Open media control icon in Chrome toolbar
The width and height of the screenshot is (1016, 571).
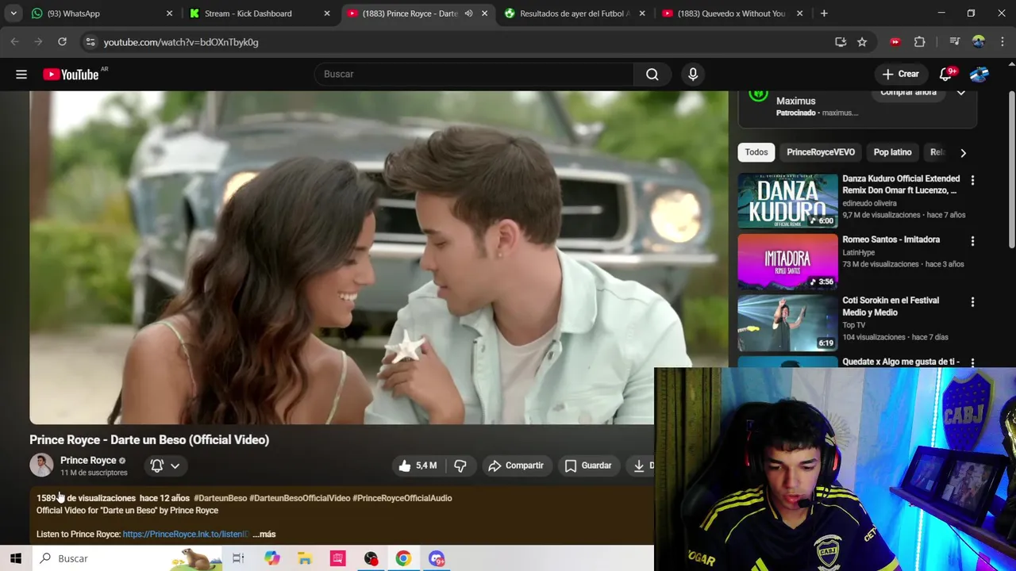pyautogui.click(x=955, y=42)
